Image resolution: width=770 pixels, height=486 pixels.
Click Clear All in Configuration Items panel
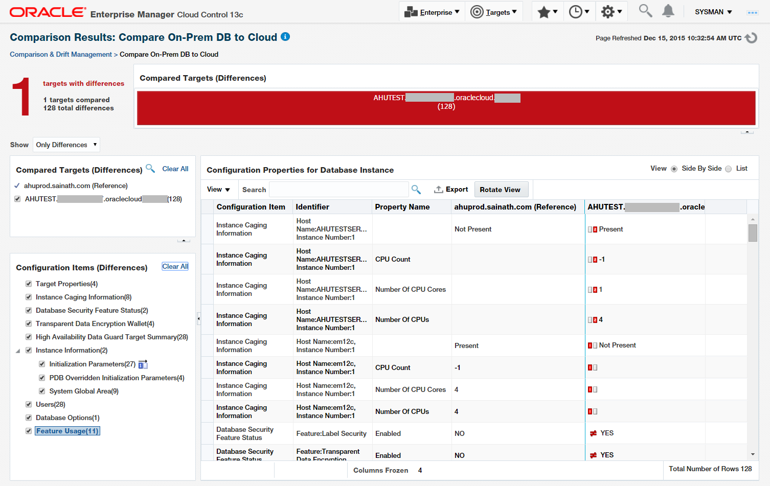175,266
